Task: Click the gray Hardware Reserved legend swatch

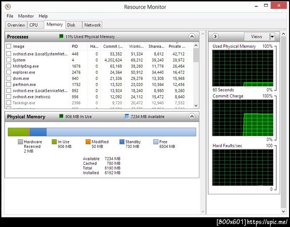Action: tap(20, 142)
